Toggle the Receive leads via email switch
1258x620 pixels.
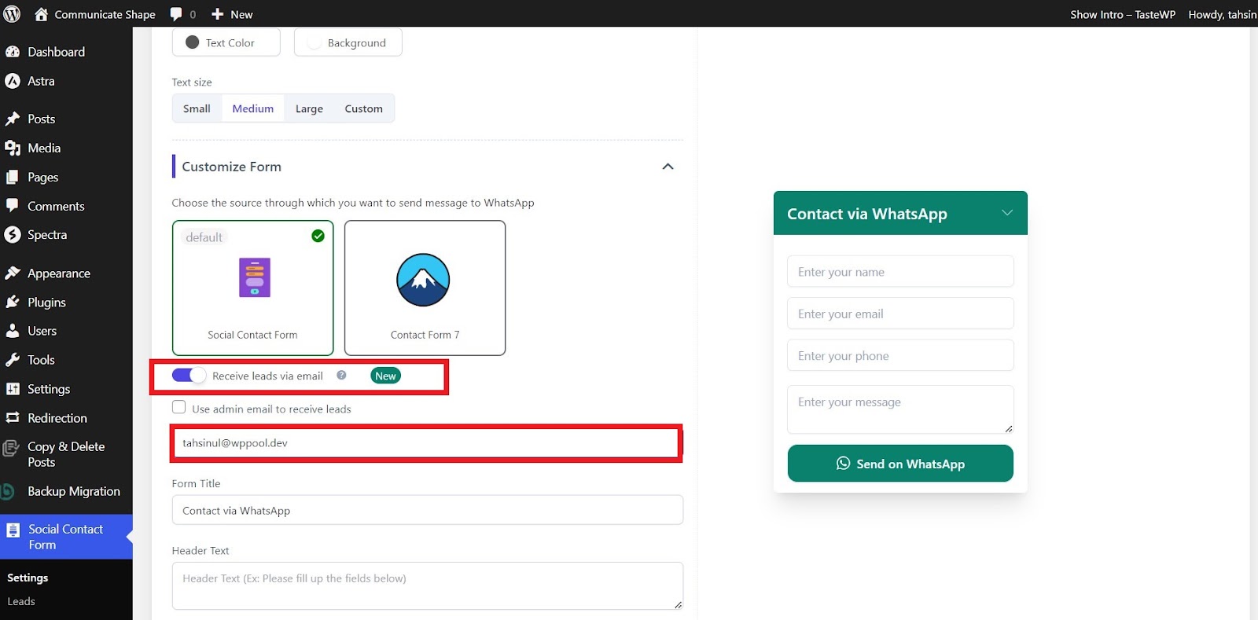pos(189,376)
